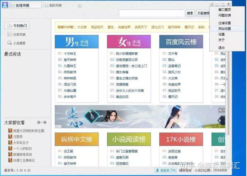Open the 分类列表 category list
Screen dimensions: 247x176
(x=16, y=34)
